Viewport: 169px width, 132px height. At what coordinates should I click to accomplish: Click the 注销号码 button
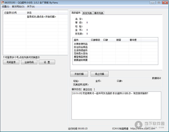click(x=29, y=62)
